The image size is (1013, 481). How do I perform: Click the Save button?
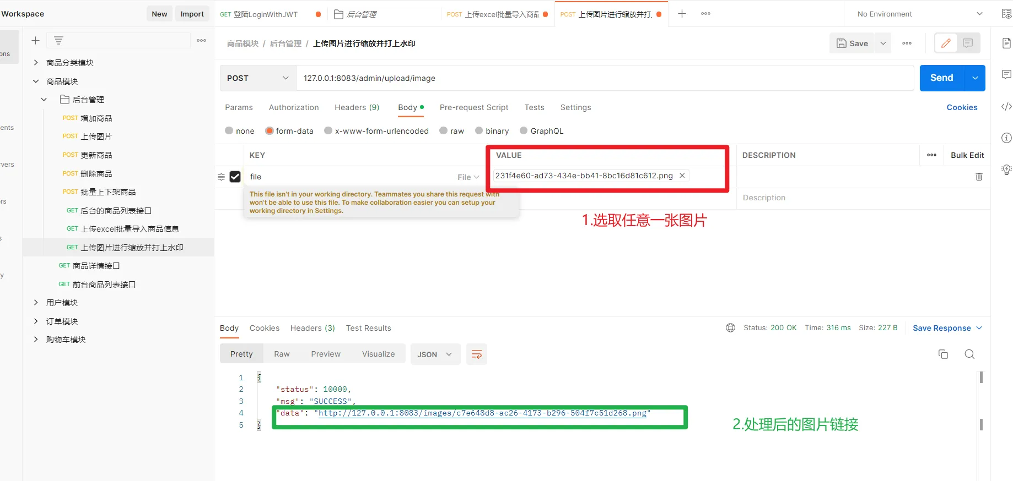[852, 43]
